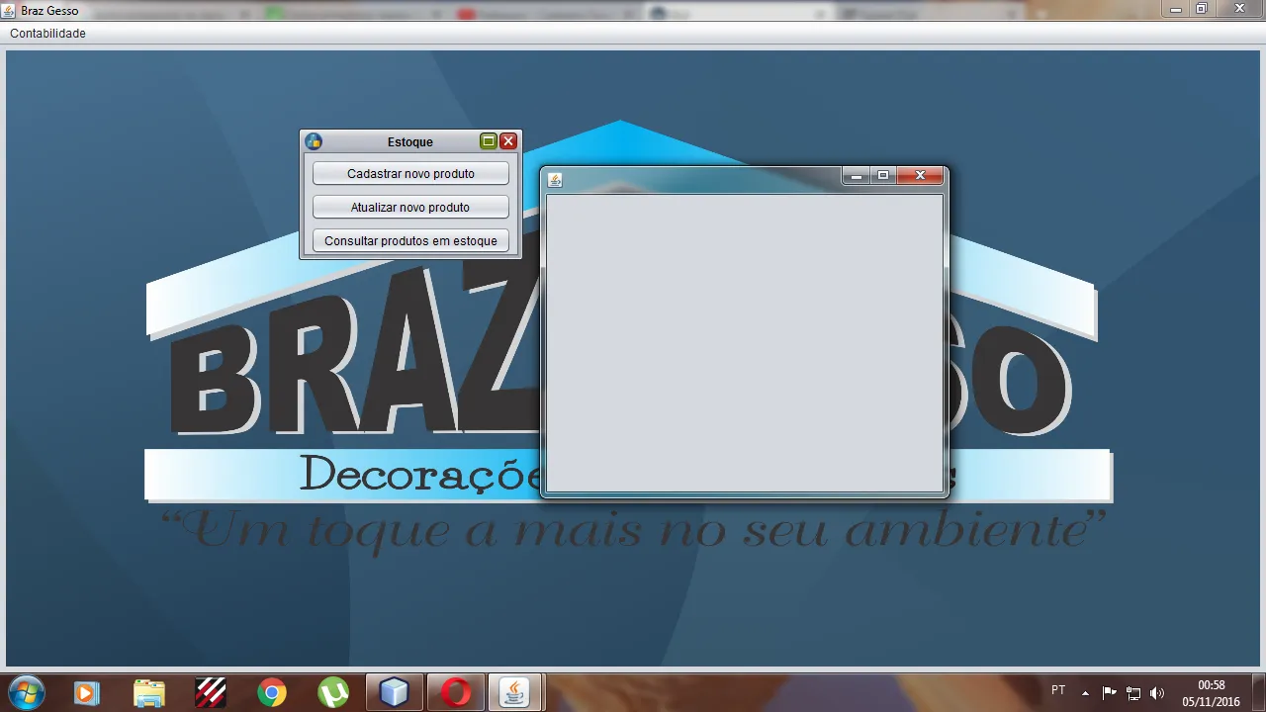1266x712 pixels.
Task: Open the network status tray icon
Action: (1133, 693)
